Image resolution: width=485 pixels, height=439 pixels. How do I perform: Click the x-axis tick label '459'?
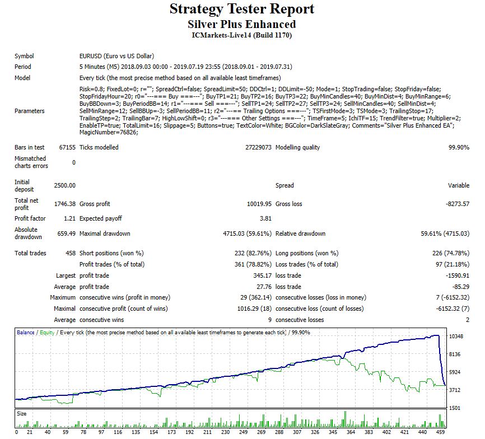(440, 432)
